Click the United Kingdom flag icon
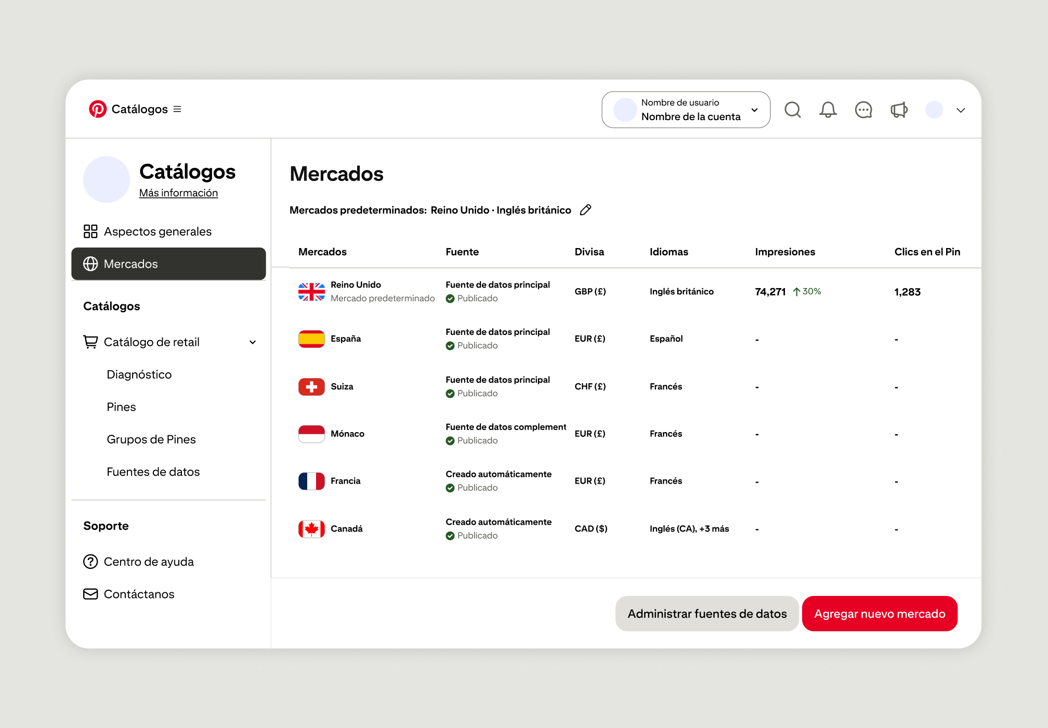The height and width of the screenshot is (728, 1048). coord(311,292)
